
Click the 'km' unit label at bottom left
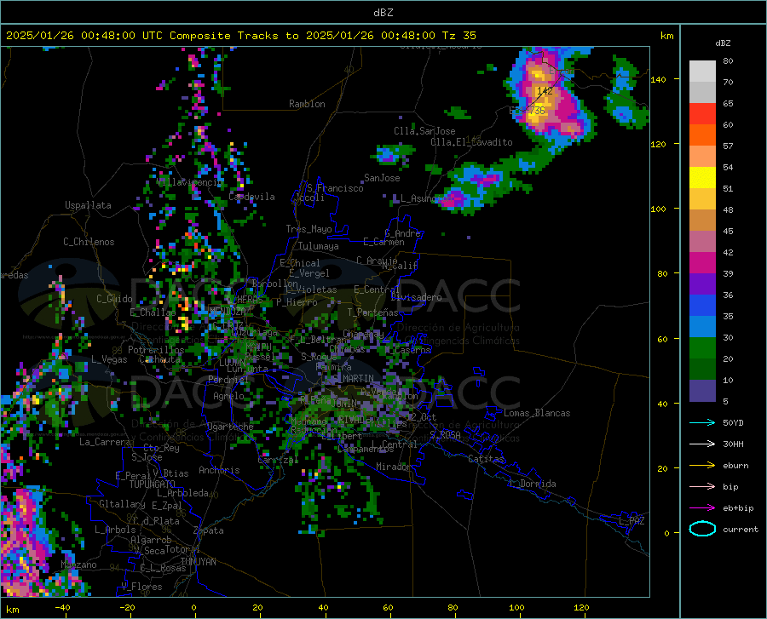pyautogui.click(x=12, y=610)
